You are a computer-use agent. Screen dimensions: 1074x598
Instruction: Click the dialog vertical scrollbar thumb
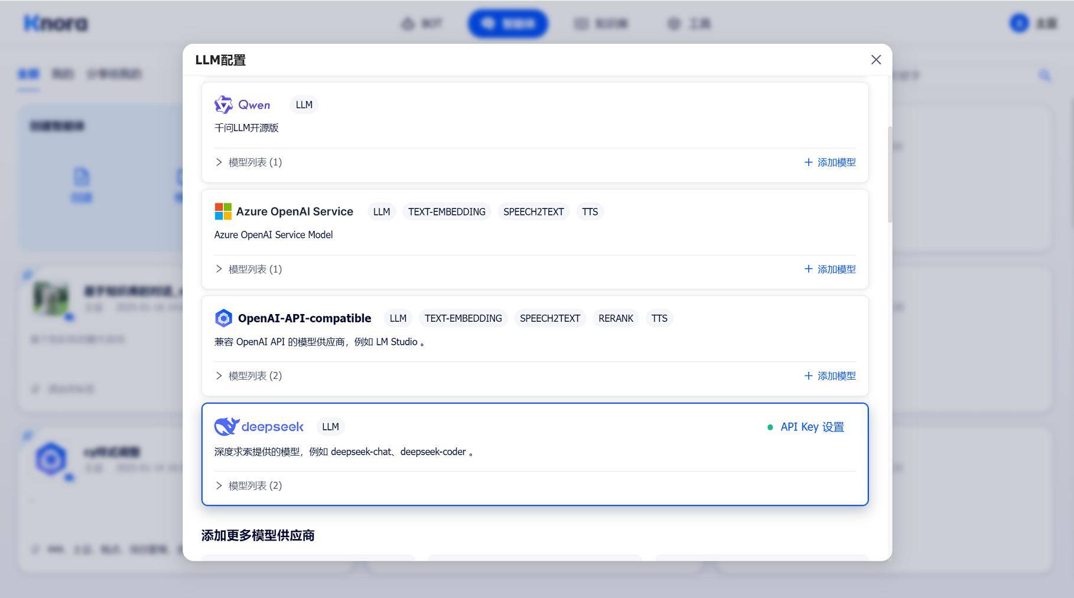point(890,175)
